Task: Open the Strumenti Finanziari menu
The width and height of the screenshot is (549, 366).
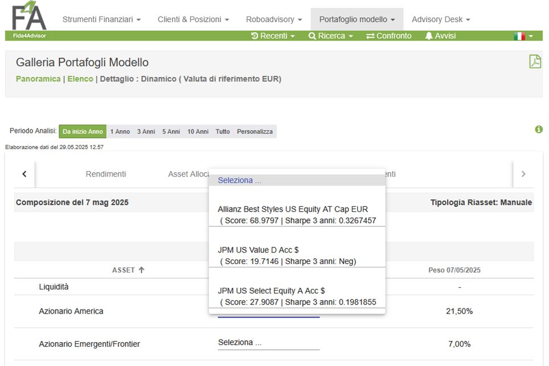Action: [x=101, y=19]
